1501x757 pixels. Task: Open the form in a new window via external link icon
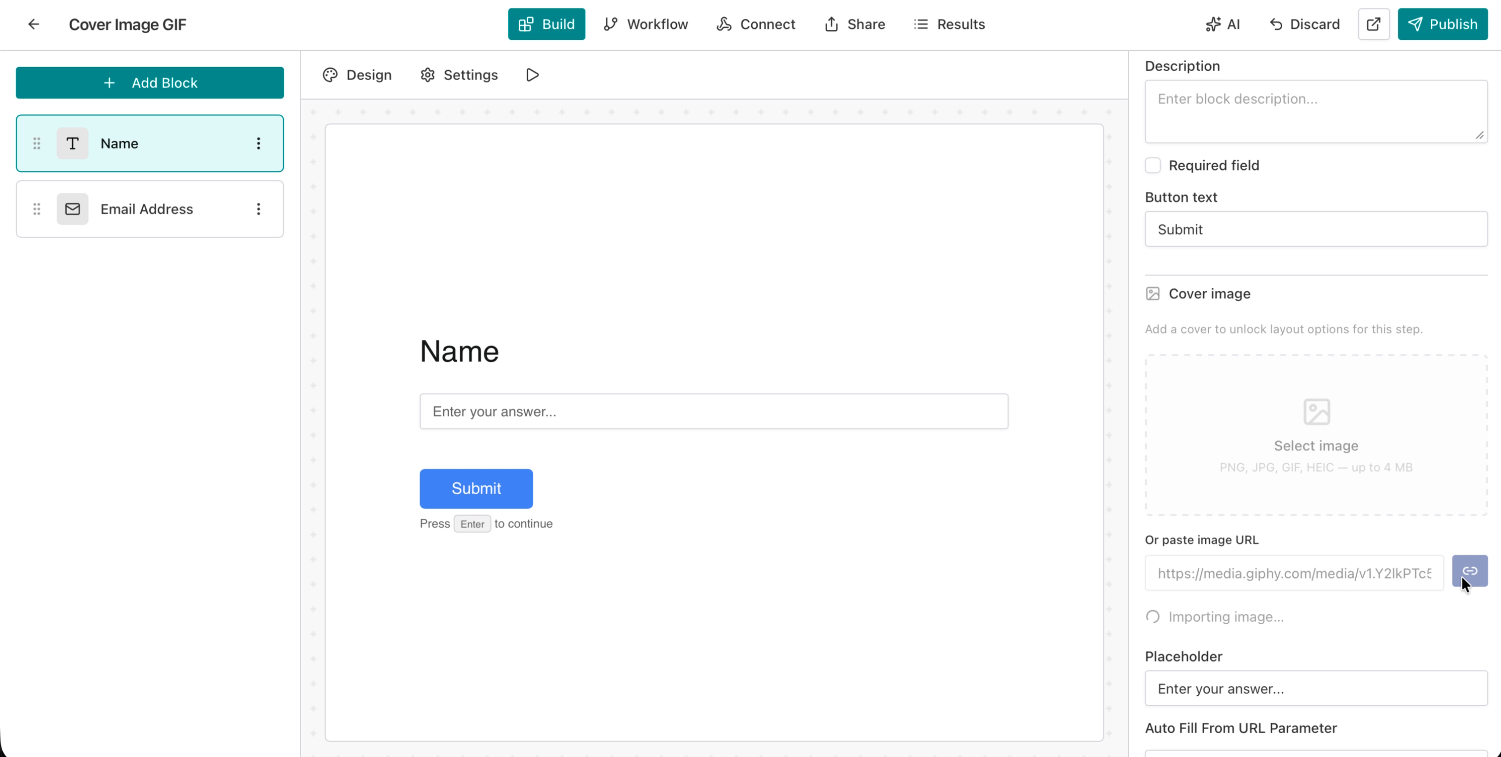click(x=1373, y=24)
